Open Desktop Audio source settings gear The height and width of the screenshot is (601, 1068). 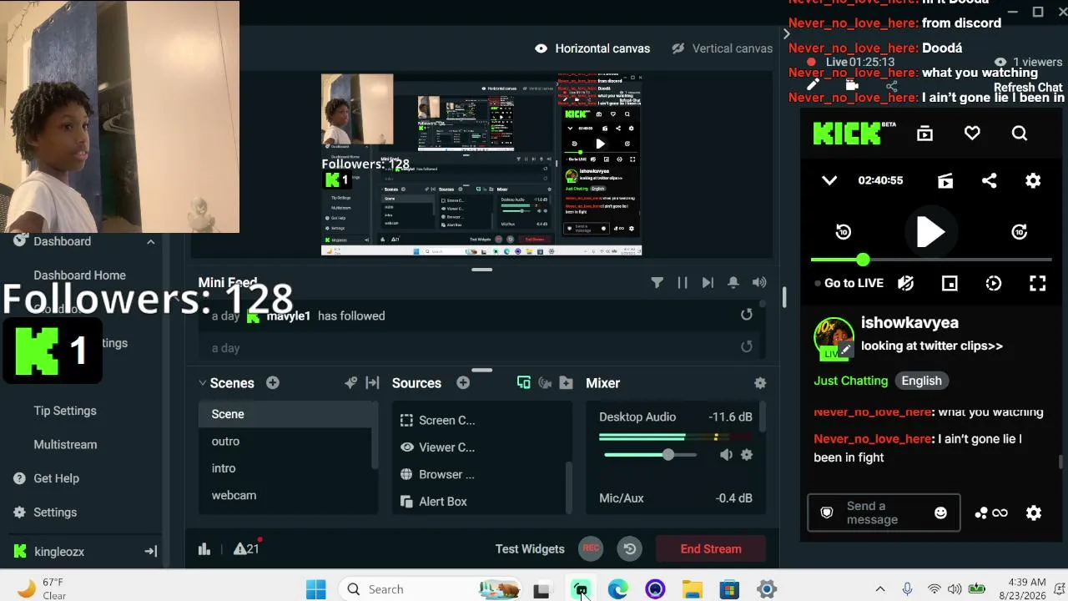coord(747,455)
